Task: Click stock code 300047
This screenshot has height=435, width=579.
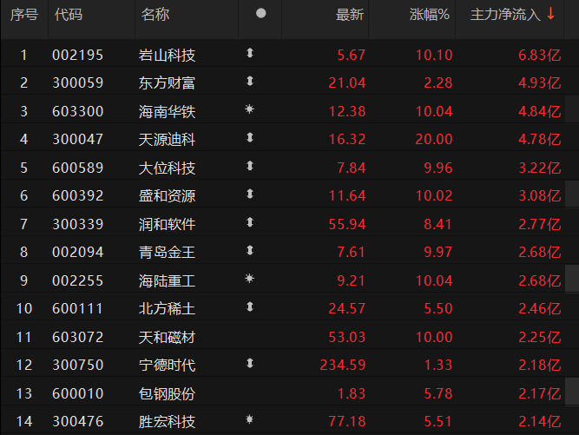Action: (x=77, y=139)
